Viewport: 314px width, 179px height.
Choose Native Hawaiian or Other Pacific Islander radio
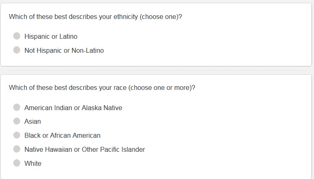click(17, 149)
